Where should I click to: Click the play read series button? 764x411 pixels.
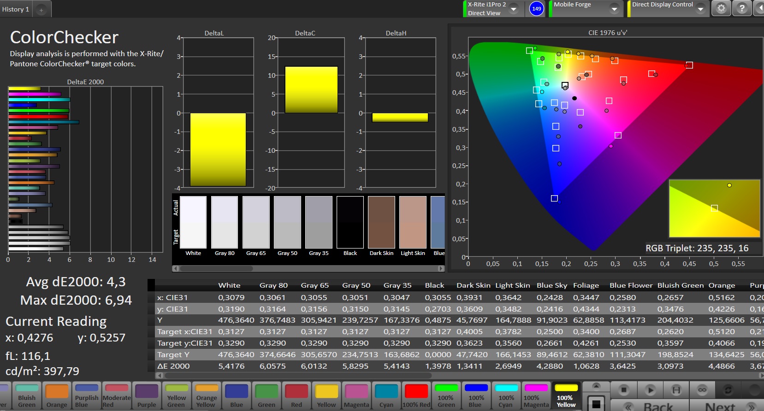tap(650, 390)
